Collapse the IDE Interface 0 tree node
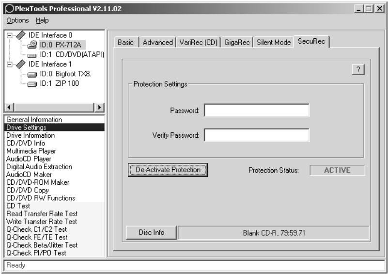Screen dimensions: 388x274 (9, 35)
